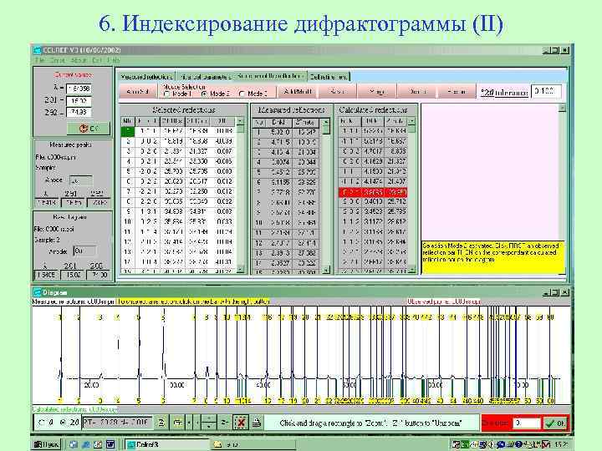
Task: Click the message pane scrollbar up arrow
Action: [562, 108]
